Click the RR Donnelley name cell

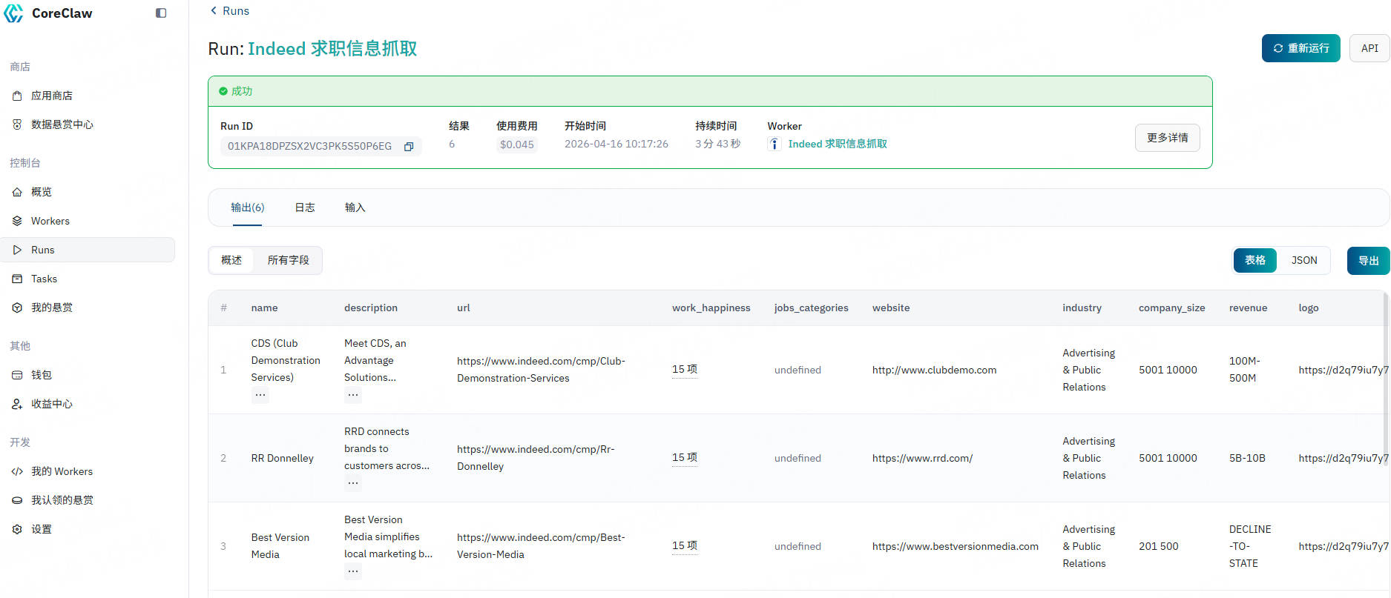(x=282, y=458)
